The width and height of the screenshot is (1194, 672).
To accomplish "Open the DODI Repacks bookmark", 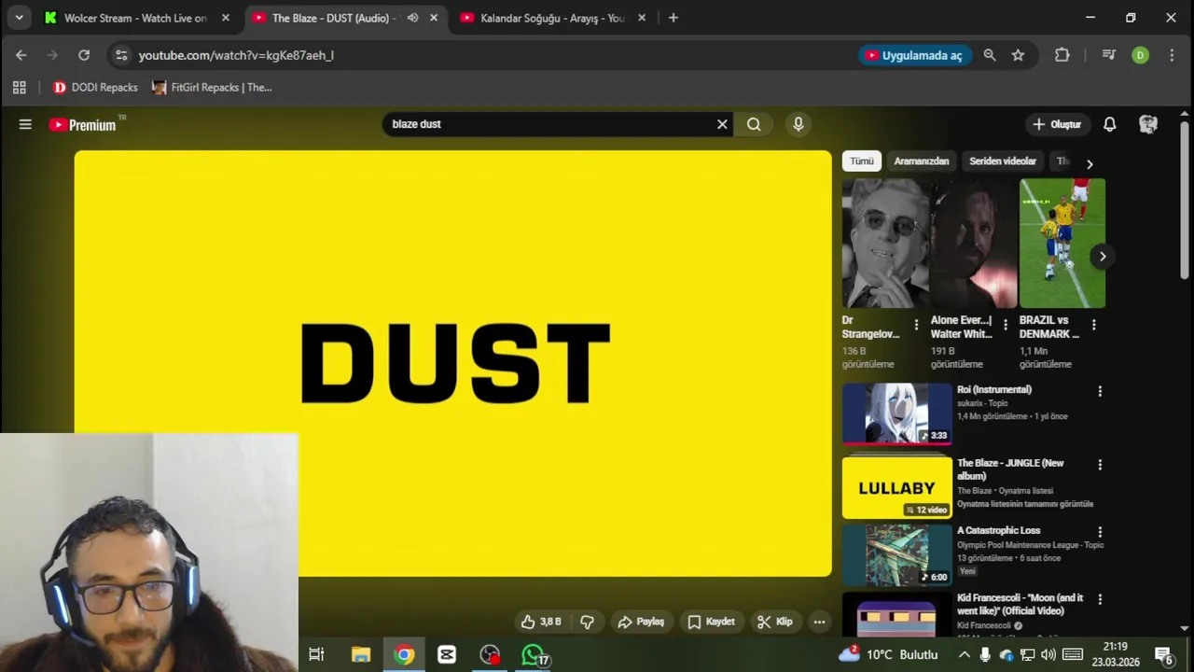I will tap(95, 88).
